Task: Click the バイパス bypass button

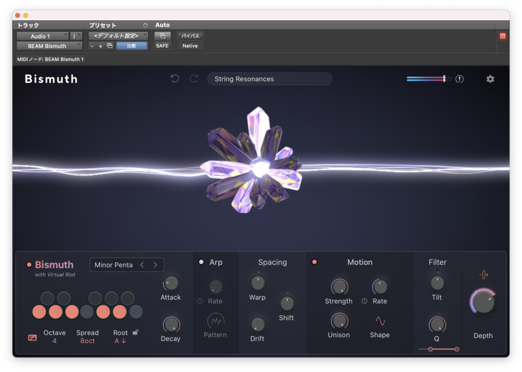Action: 191,36
